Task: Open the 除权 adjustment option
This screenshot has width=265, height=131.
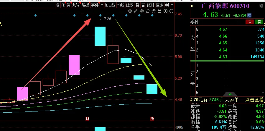Action: pyautogui.click(x=130, y=5)
